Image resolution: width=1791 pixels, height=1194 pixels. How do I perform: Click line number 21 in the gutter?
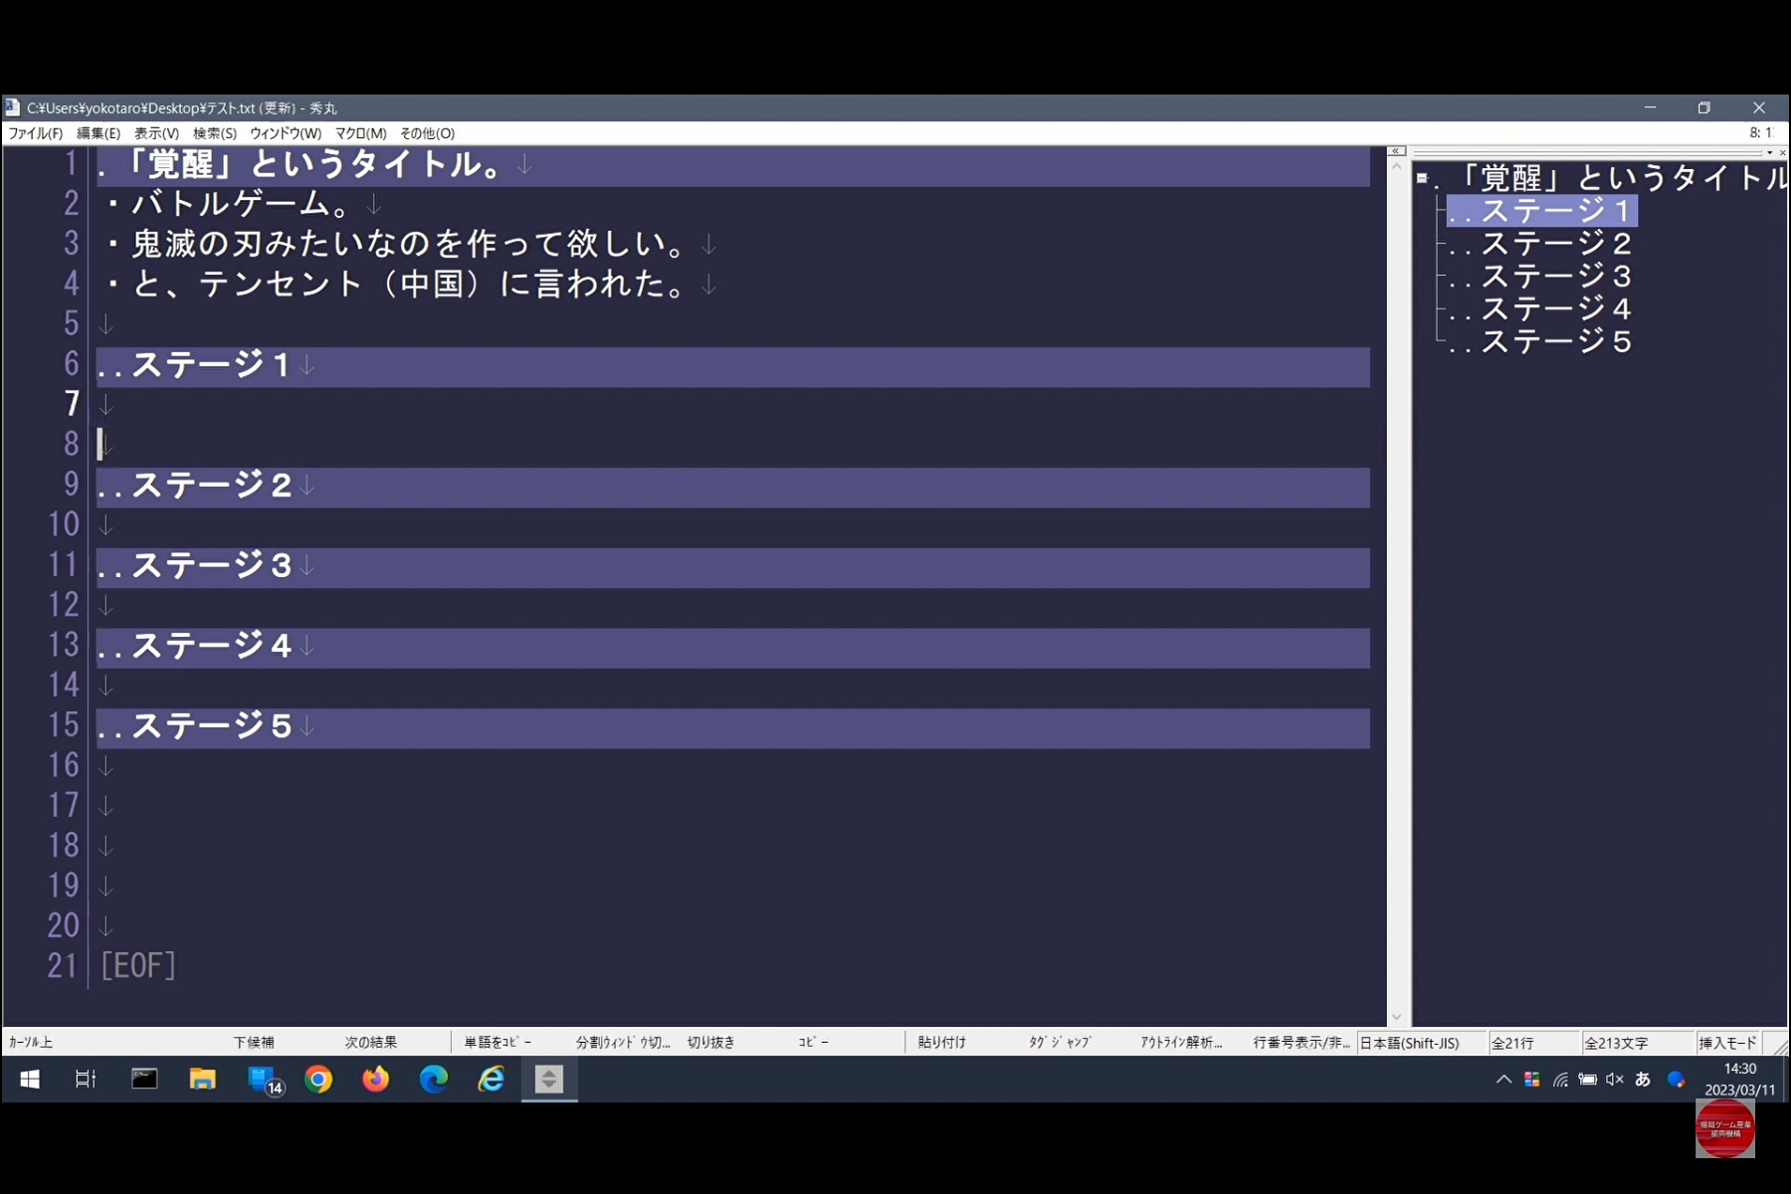[63, 966]
